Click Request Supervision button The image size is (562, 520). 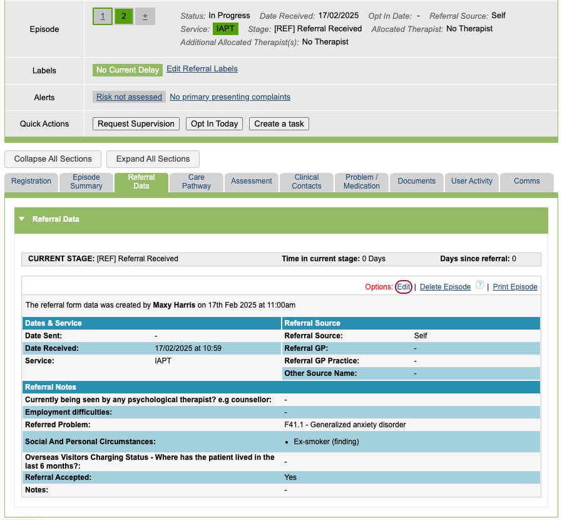(x=136, y=124)
